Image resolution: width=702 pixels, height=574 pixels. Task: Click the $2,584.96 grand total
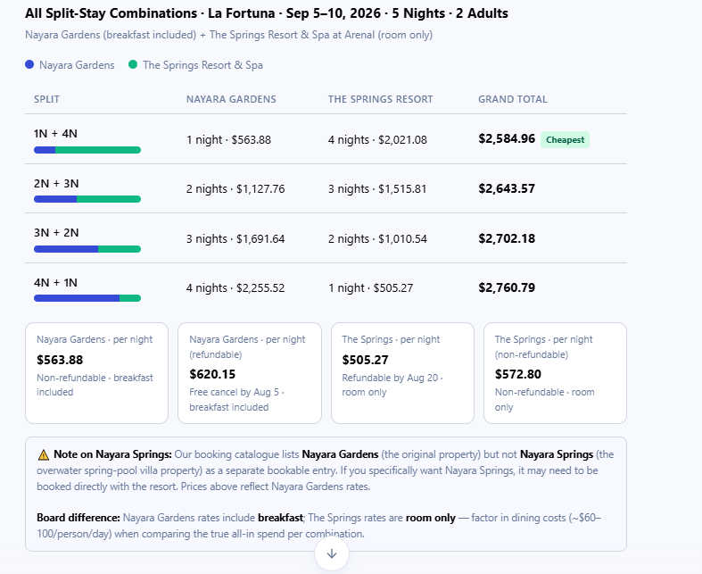507,139
